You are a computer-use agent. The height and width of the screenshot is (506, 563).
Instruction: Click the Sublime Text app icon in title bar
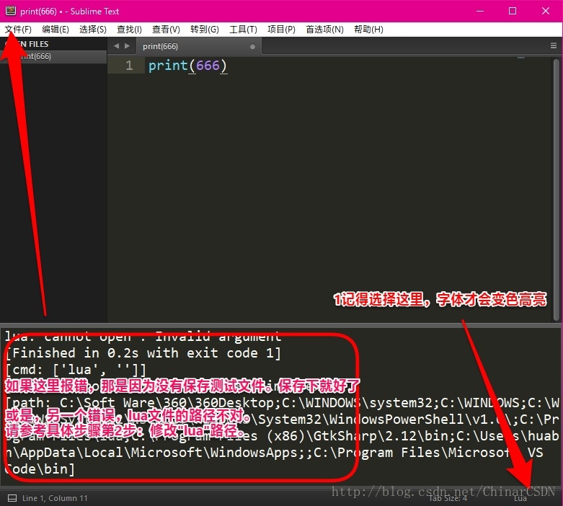tap(11, 11)
